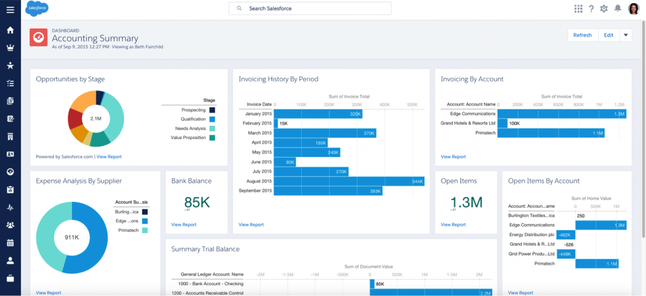Click the Accounting Summary title
646x296 pixels.
[95, 38]
